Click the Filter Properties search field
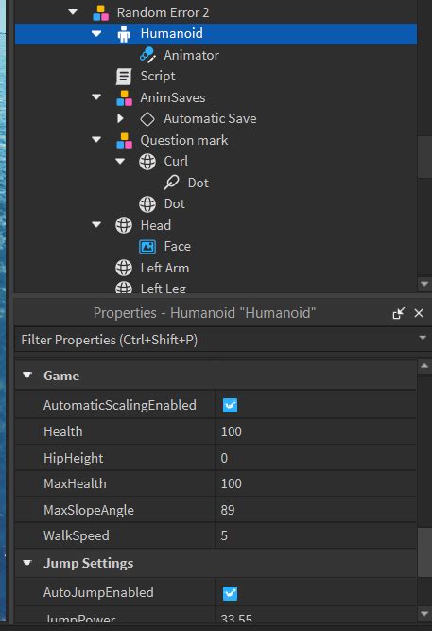 click(216, 340)
